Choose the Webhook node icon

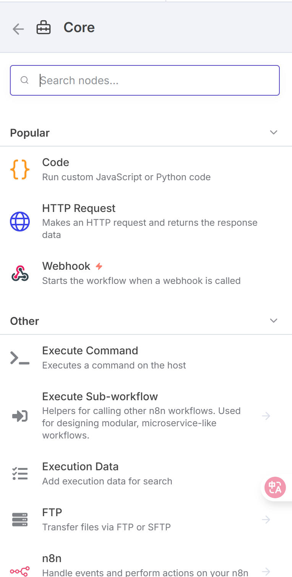[x=20, y=273]
